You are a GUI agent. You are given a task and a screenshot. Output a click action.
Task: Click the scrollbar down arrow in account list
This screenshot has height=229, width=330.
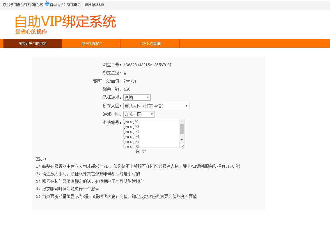182,140
